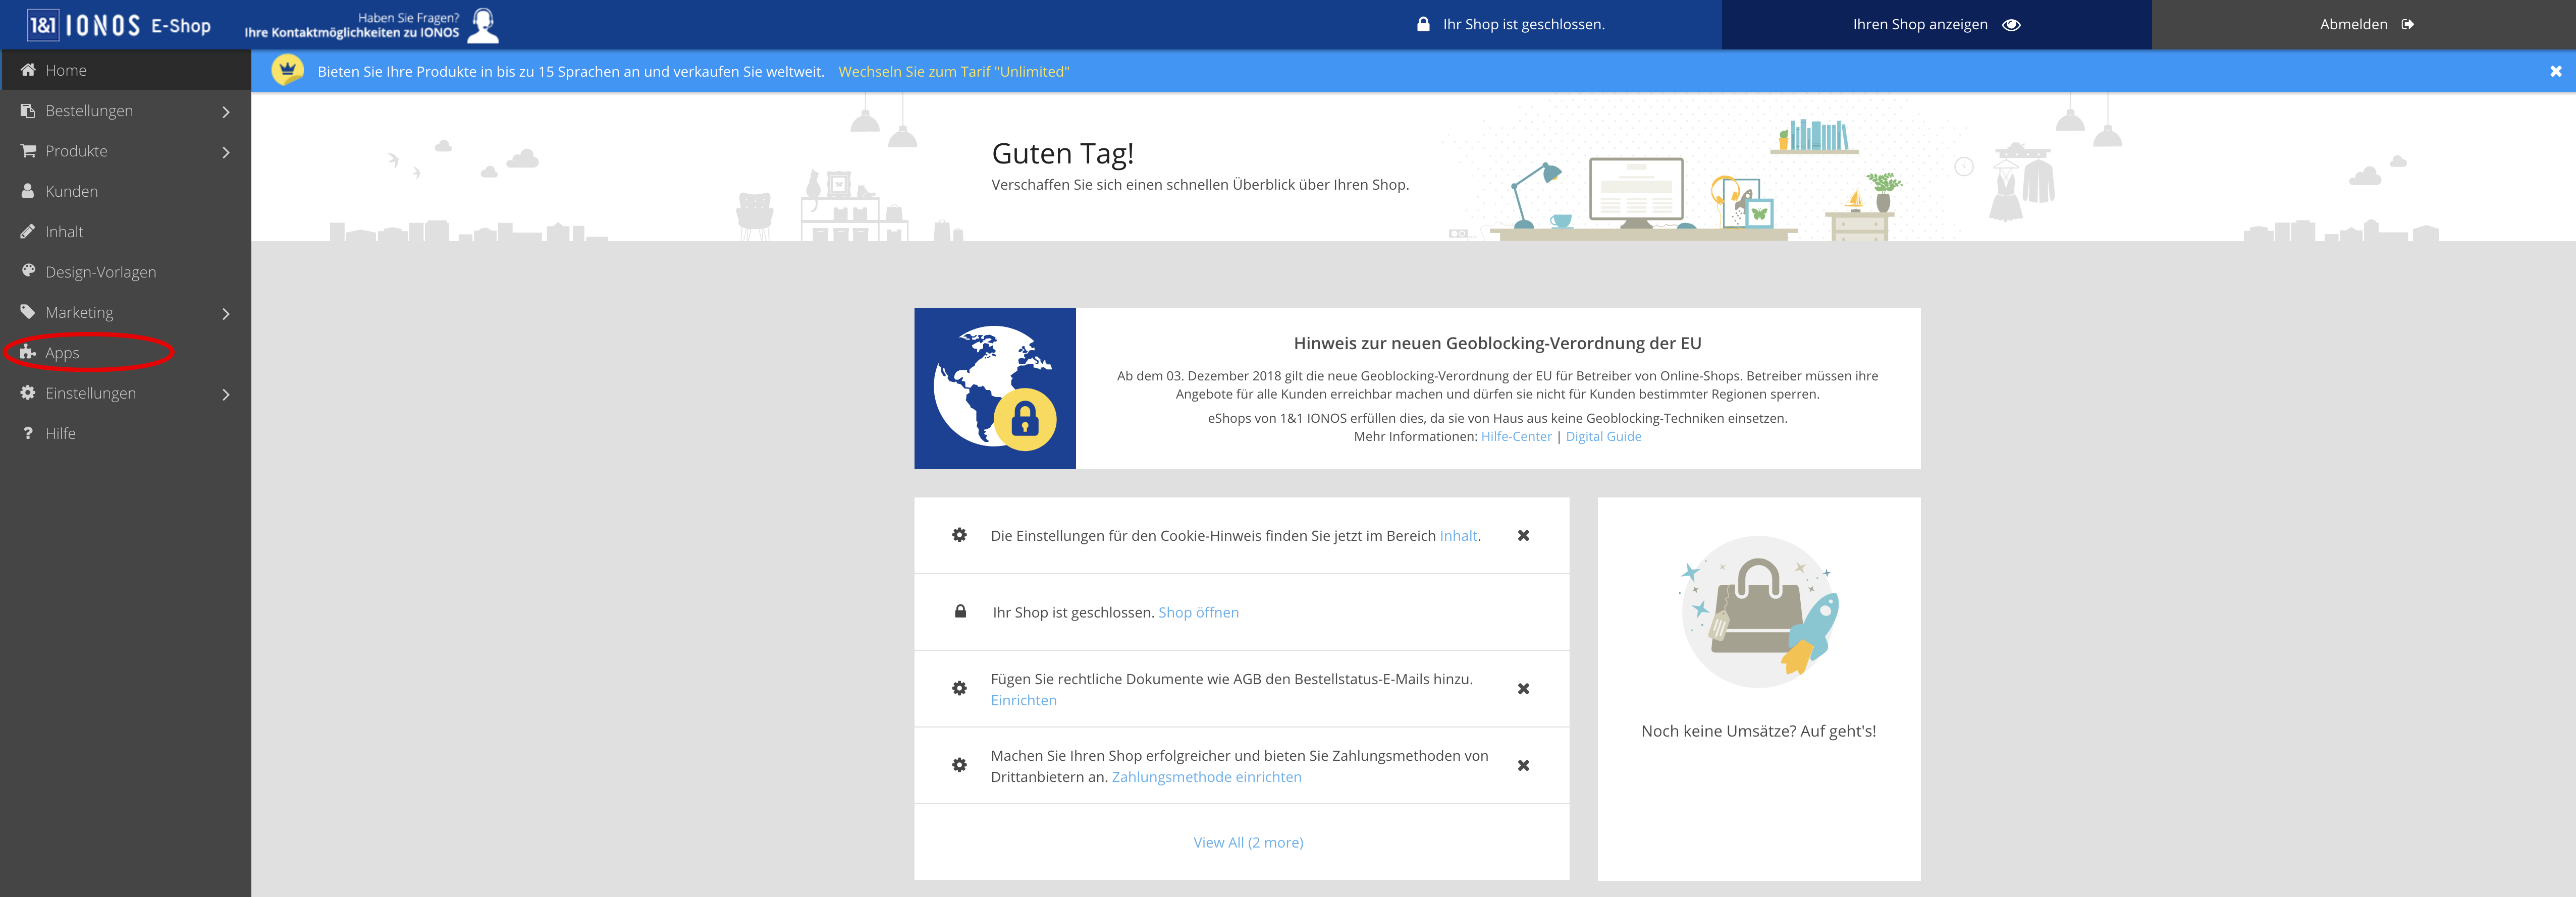Click the Design-Vorlagen palette icon

[x=28, y=271]
